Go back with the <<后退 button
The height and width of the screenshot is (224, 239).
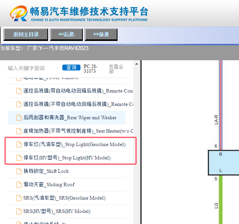(x=66, y=35)
